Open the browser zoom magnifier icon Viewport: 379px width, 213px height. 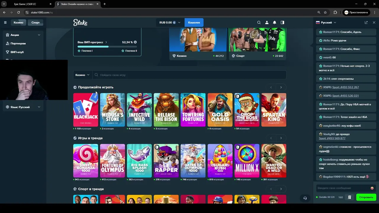319,12
